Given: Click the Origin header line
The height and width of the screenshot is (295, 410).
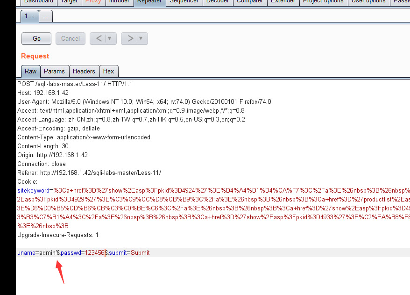Looking at the screenshot, I should 52,155.
